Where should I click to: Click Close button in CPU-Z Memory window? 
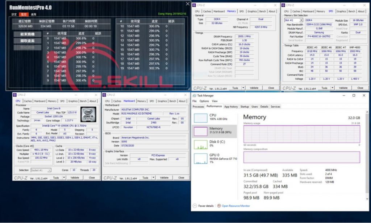[271, 88]
